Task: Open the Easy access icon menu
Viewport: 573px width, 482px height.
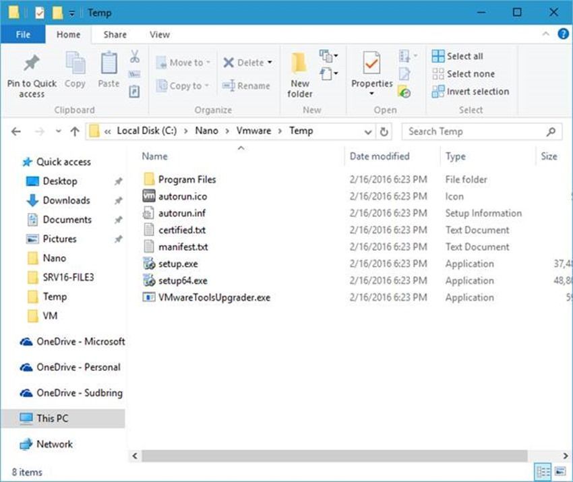Action: click(x=328, y=73)
